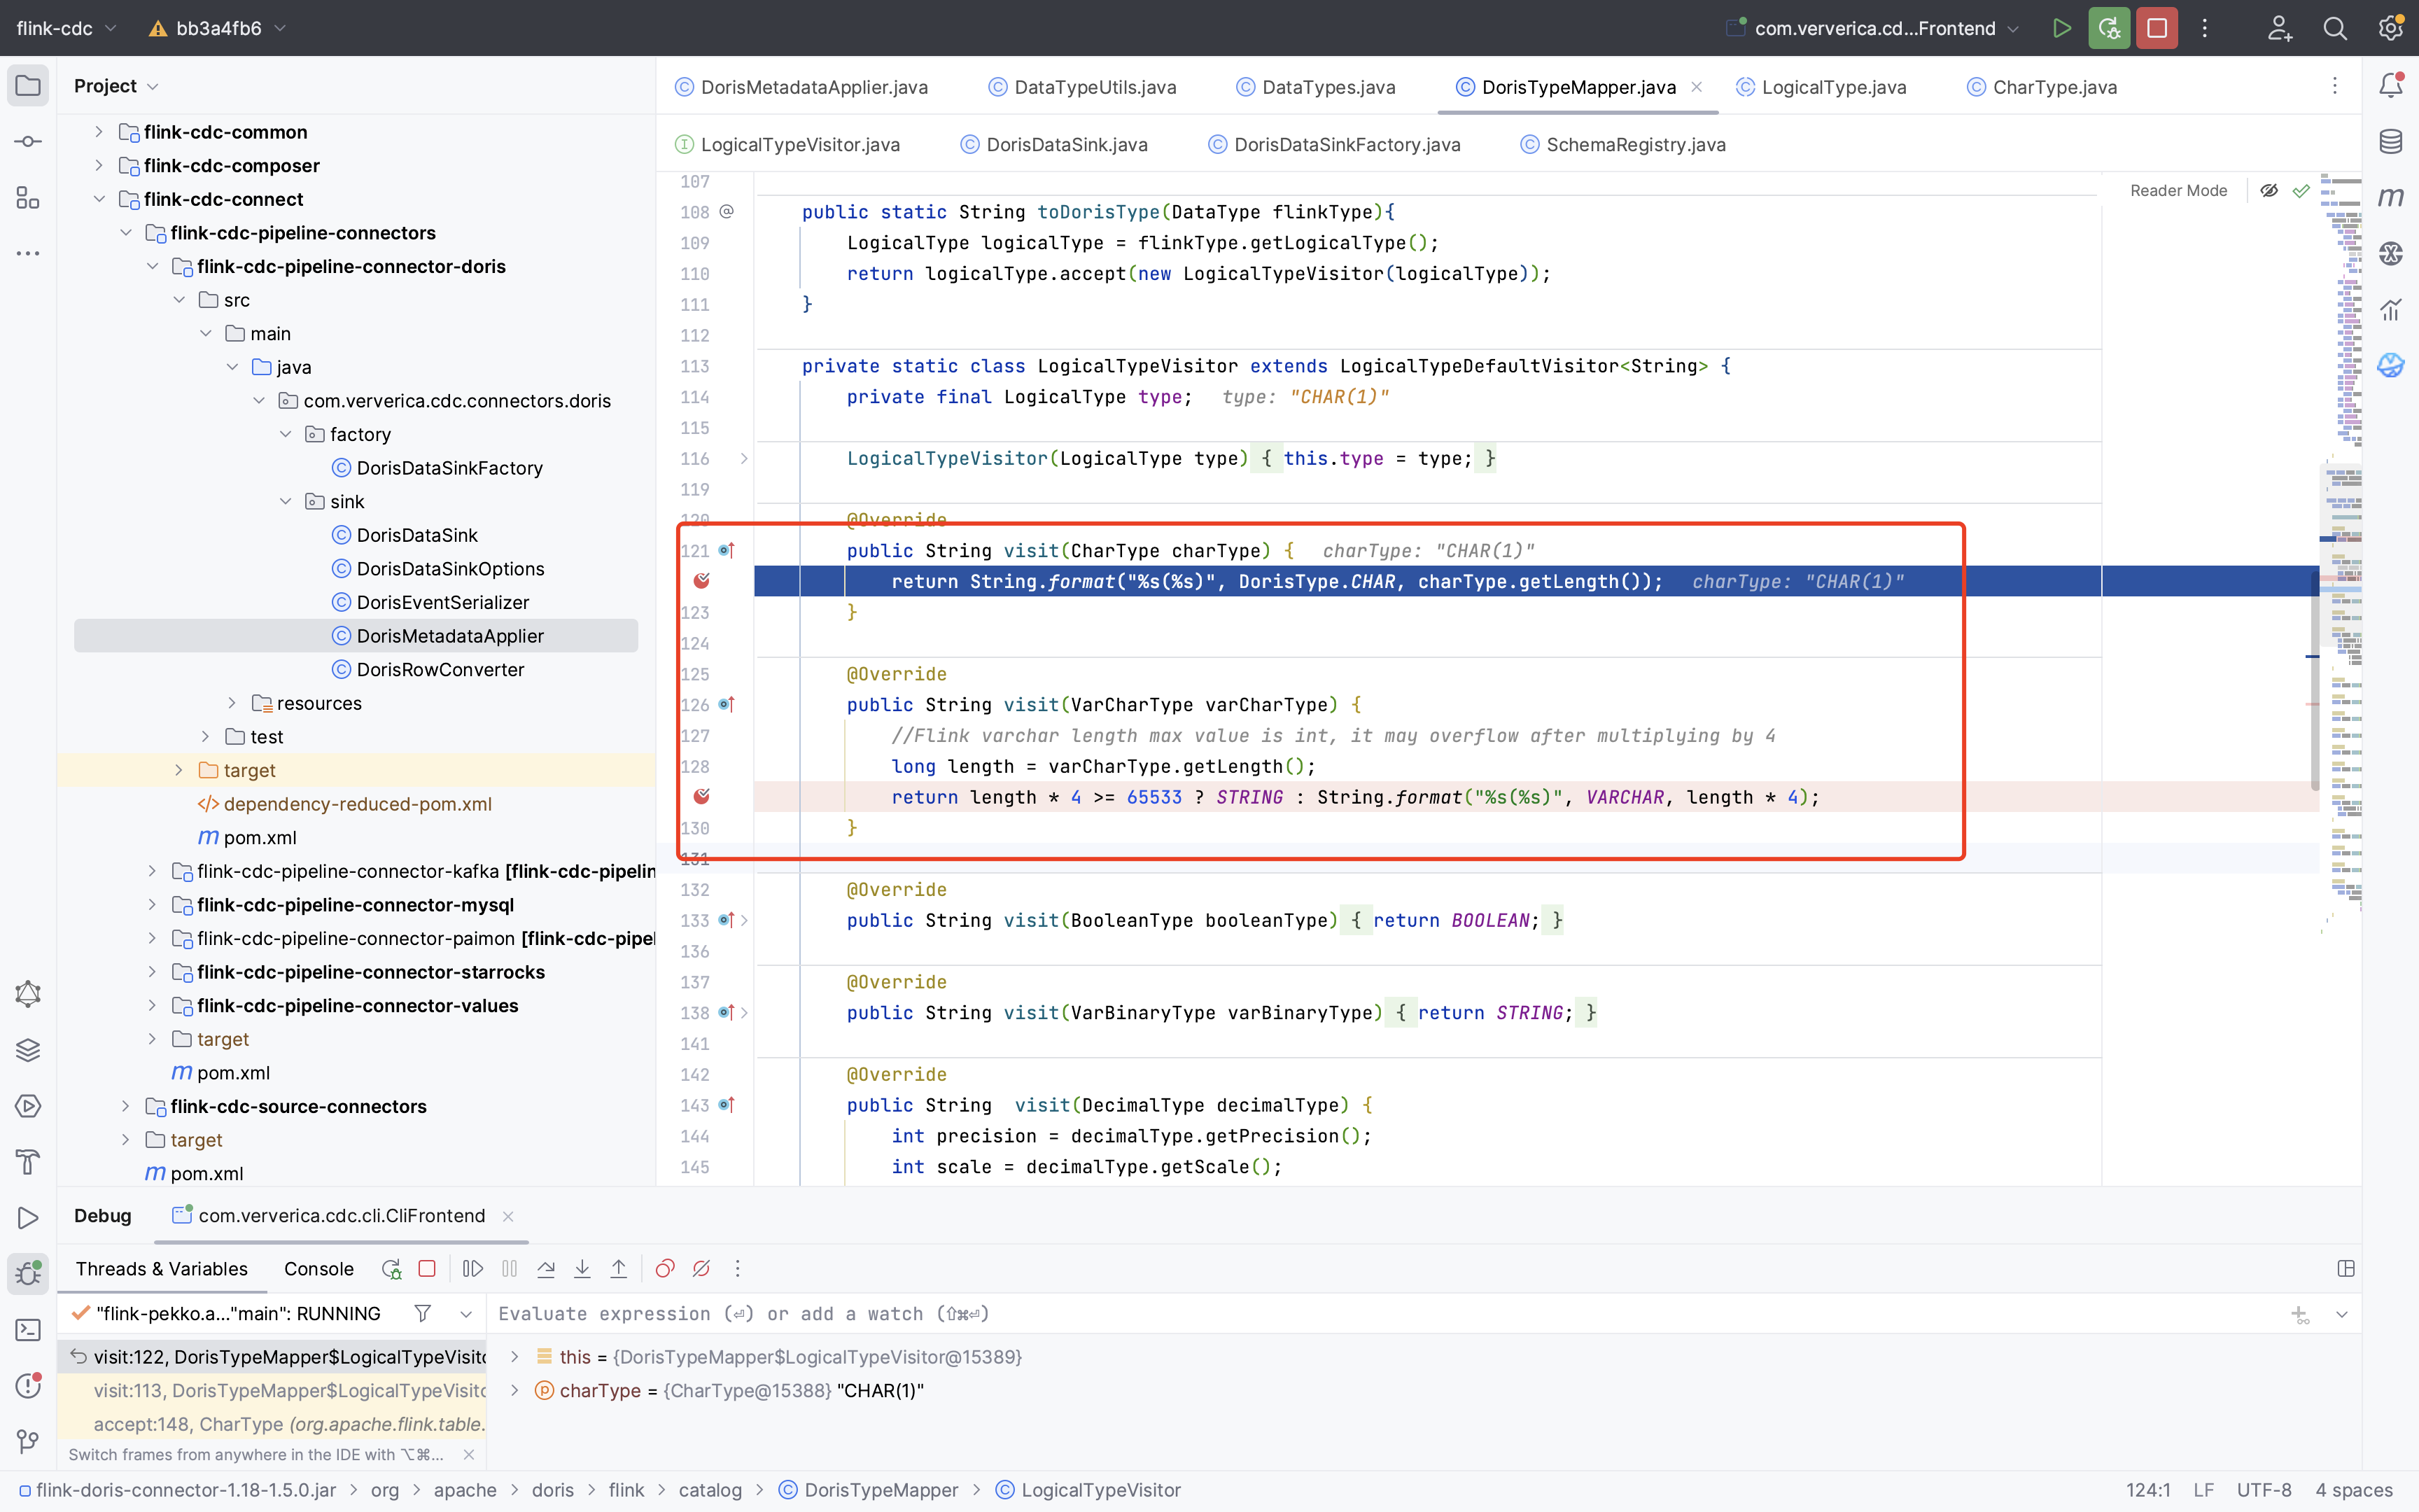Click Resume Program in debug toolbar
Image resolution: width=2419 pixels, height=1512 pixels.
pos(472,1269)
